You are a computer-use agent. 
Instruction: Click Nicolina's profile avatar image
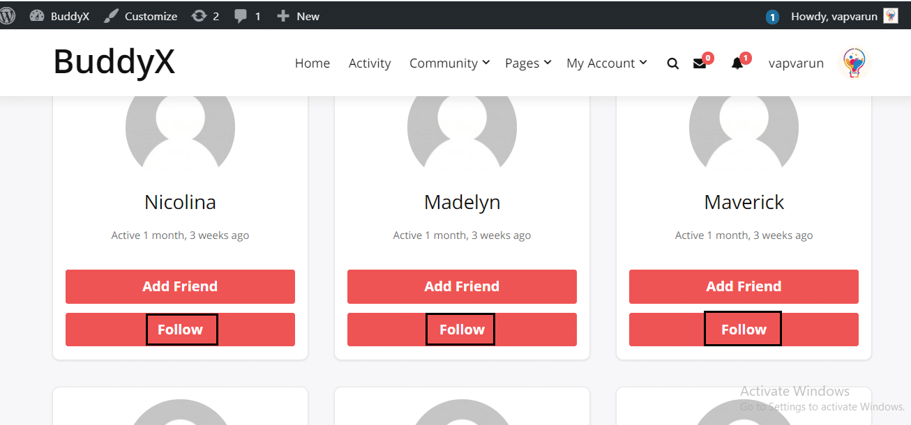(180, 128)
